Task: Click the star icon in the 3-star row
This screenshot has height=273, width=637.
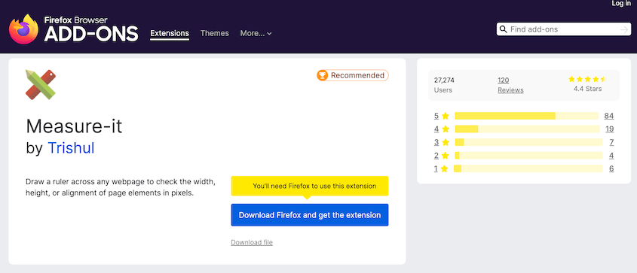Action: click(446, 142)
